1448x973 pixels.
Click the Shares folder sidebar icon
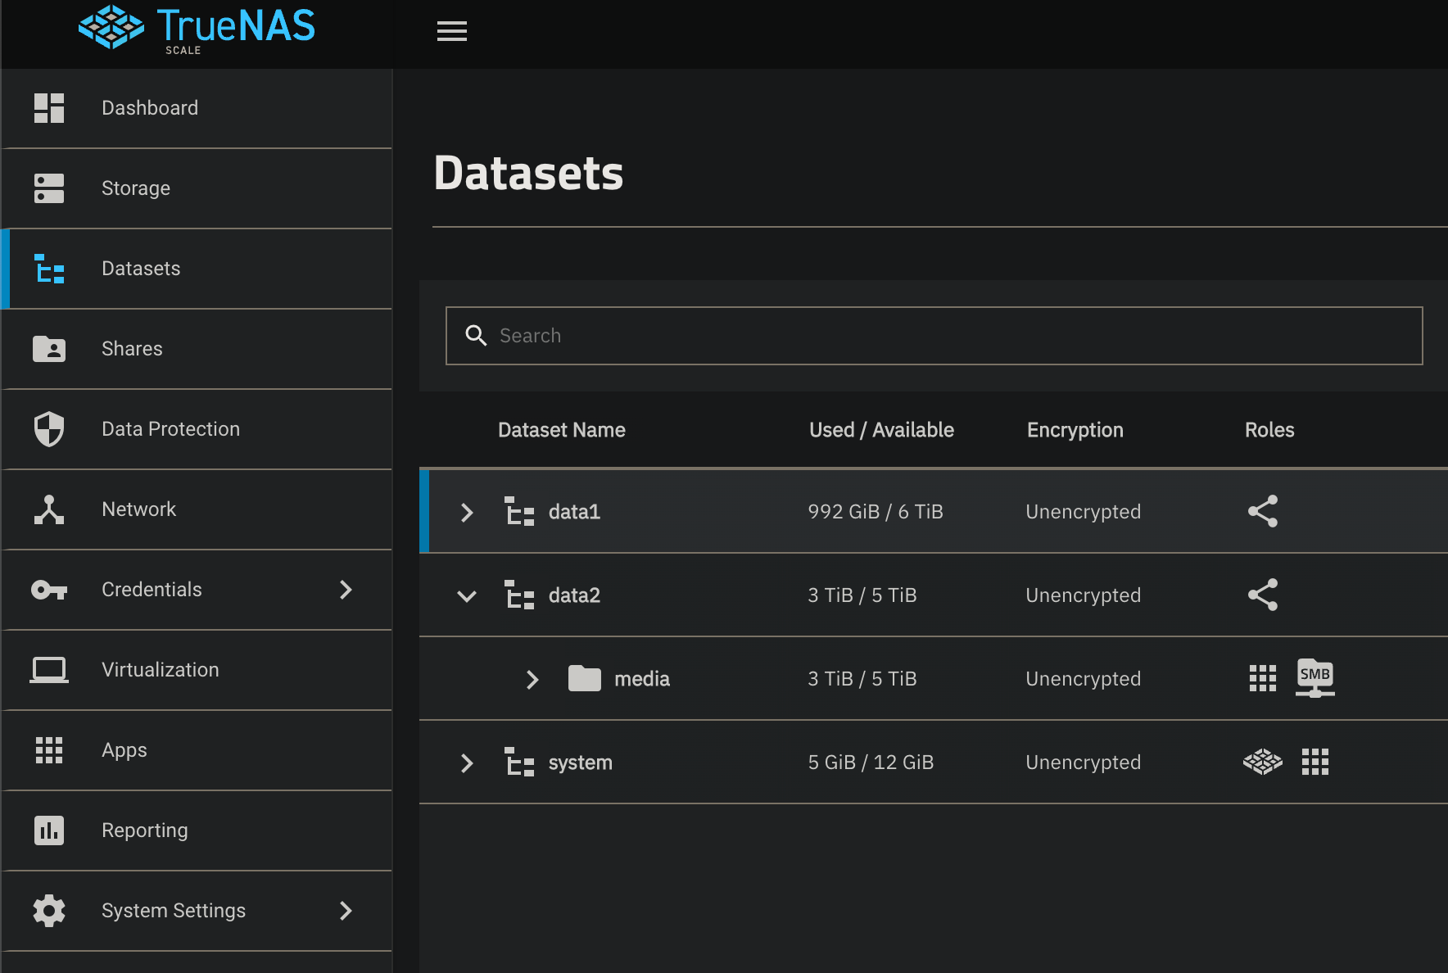pos(49,349)
